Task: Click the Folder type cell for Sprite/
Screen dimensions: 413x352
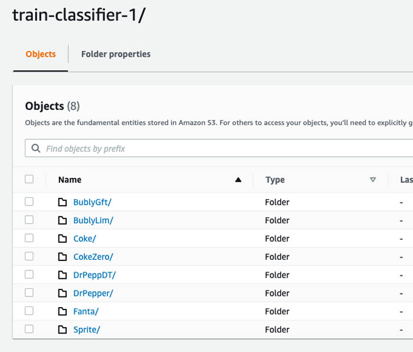Action: point(277,330)
